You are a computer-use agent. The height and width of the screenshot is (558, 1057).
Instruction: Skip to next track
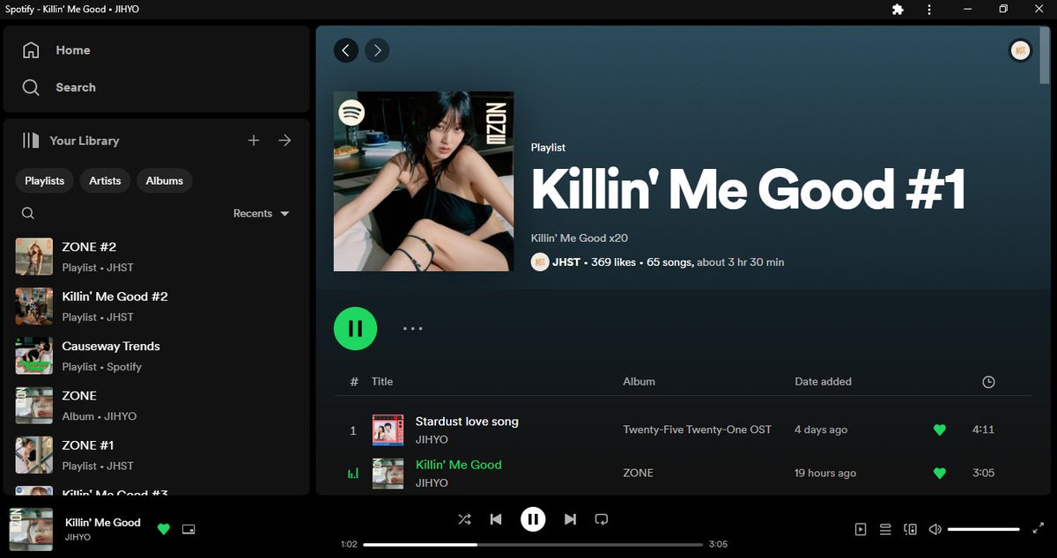[570, 519]
